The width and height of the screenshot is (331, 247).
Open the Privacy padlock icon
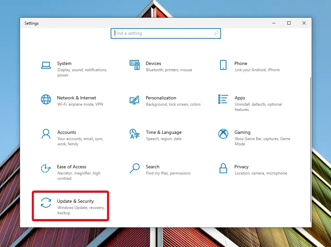pos(223,168)
